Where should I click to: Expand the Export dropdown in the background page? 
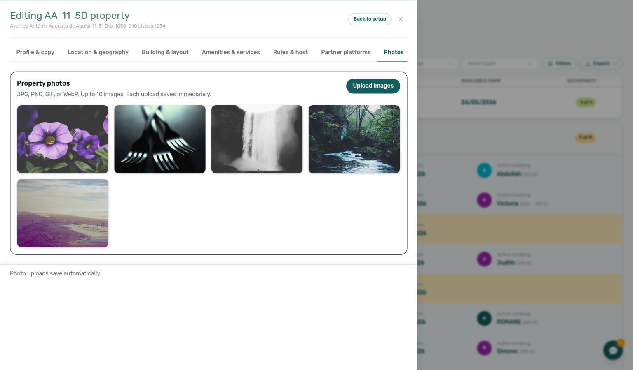(x=601, y=63)
